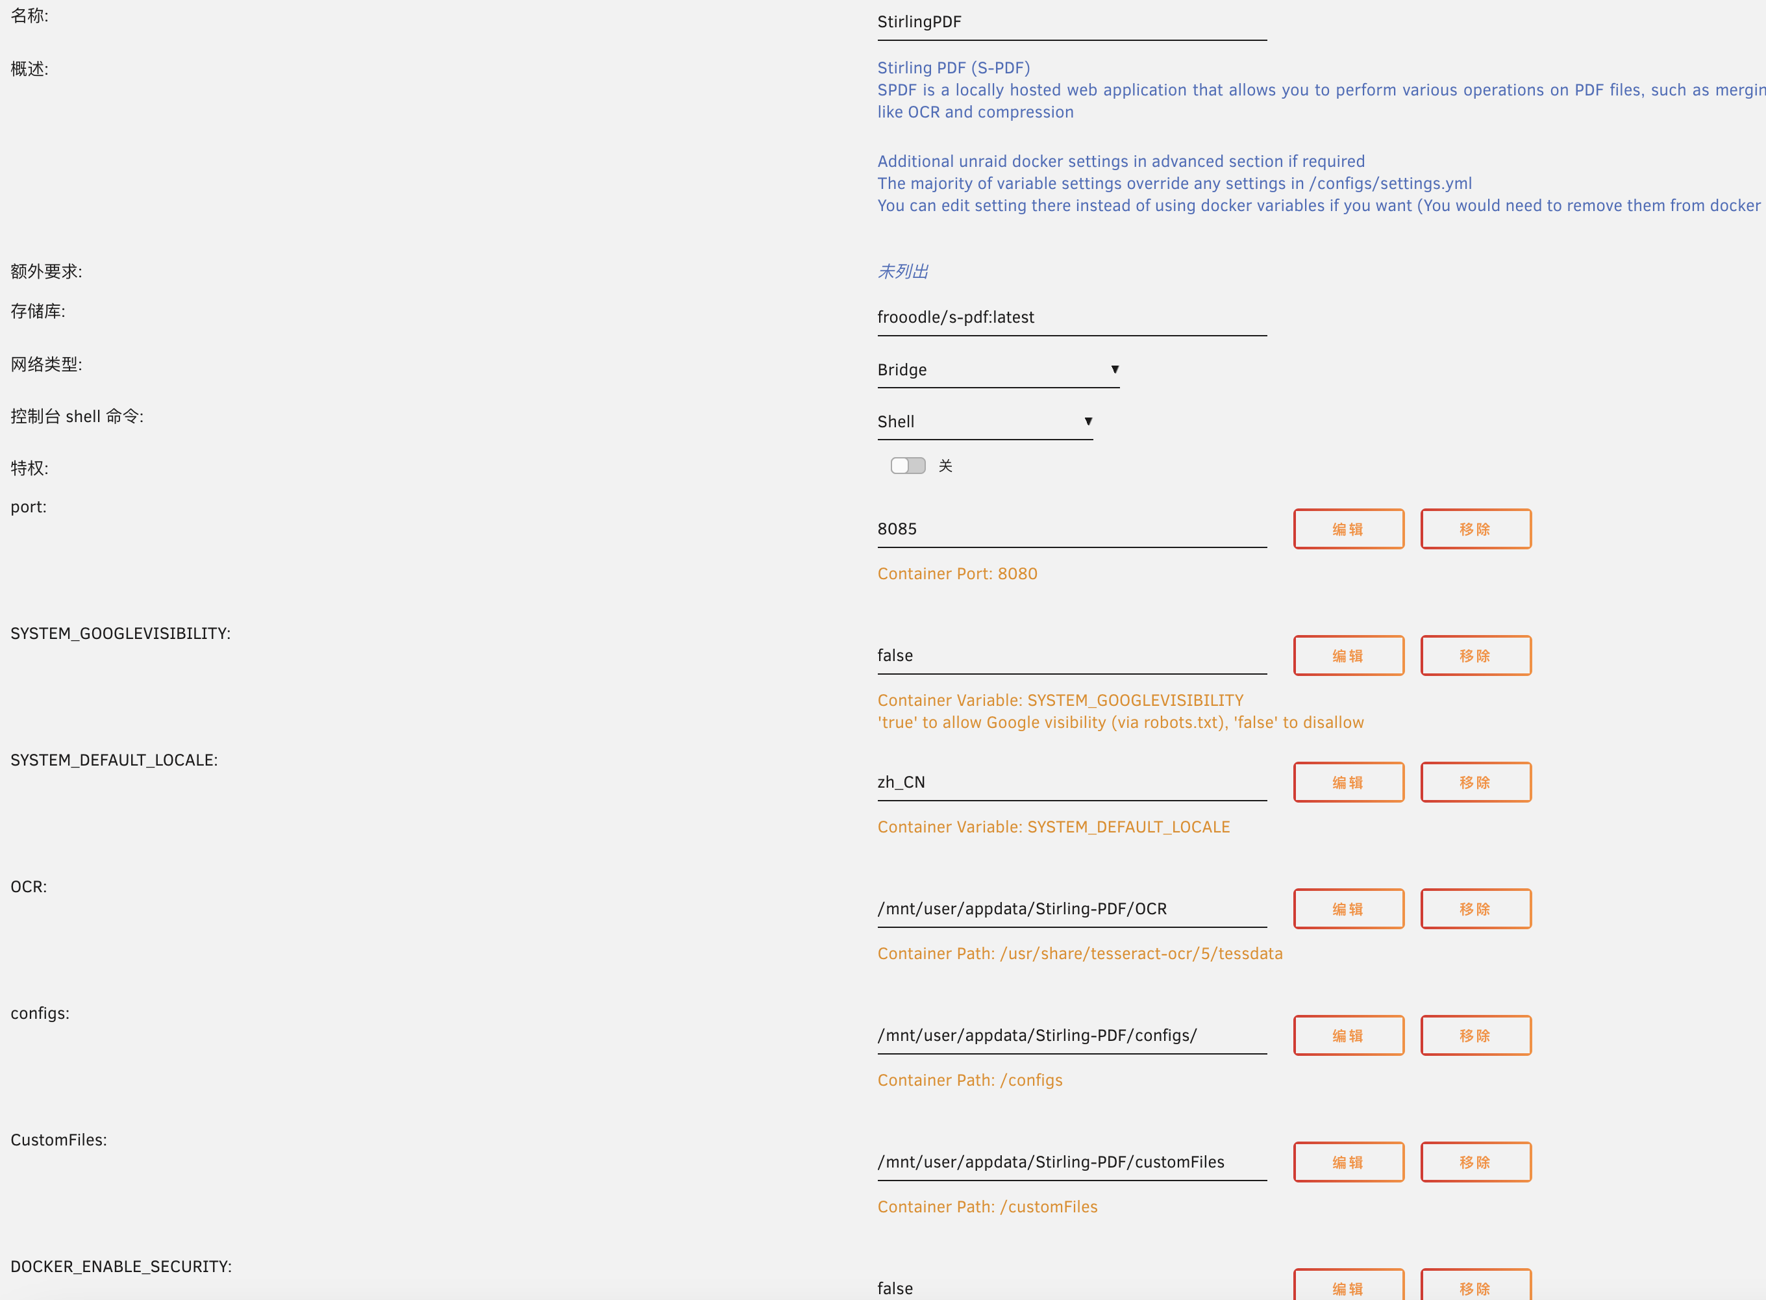Click the 名称 label
The image size is (1766, 1300).
tap(29, 16)
